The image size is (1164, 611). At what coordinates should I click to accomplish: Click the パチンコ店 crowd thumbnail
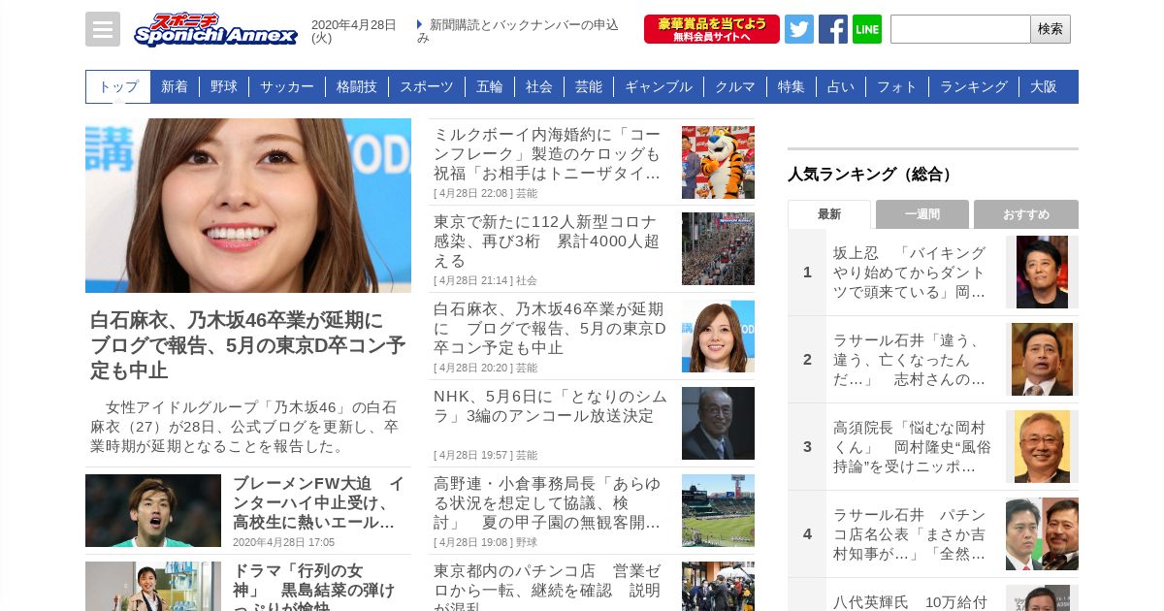pos(718,587)
